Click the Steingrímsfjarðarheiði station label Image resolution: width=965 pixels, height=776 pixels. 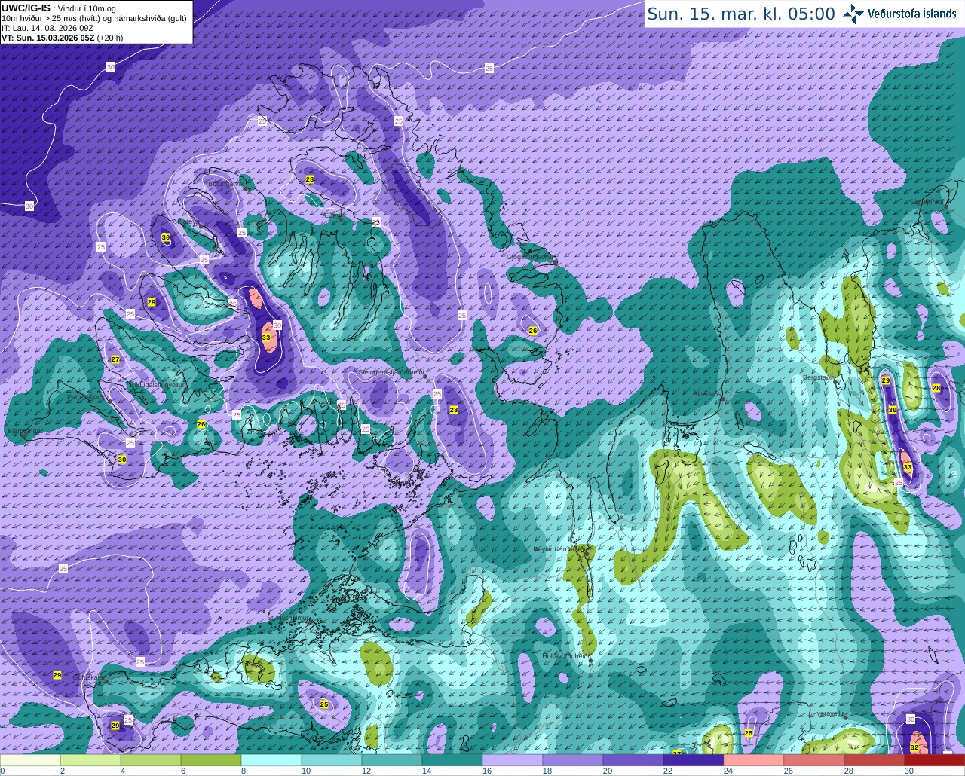pos(391,372)
